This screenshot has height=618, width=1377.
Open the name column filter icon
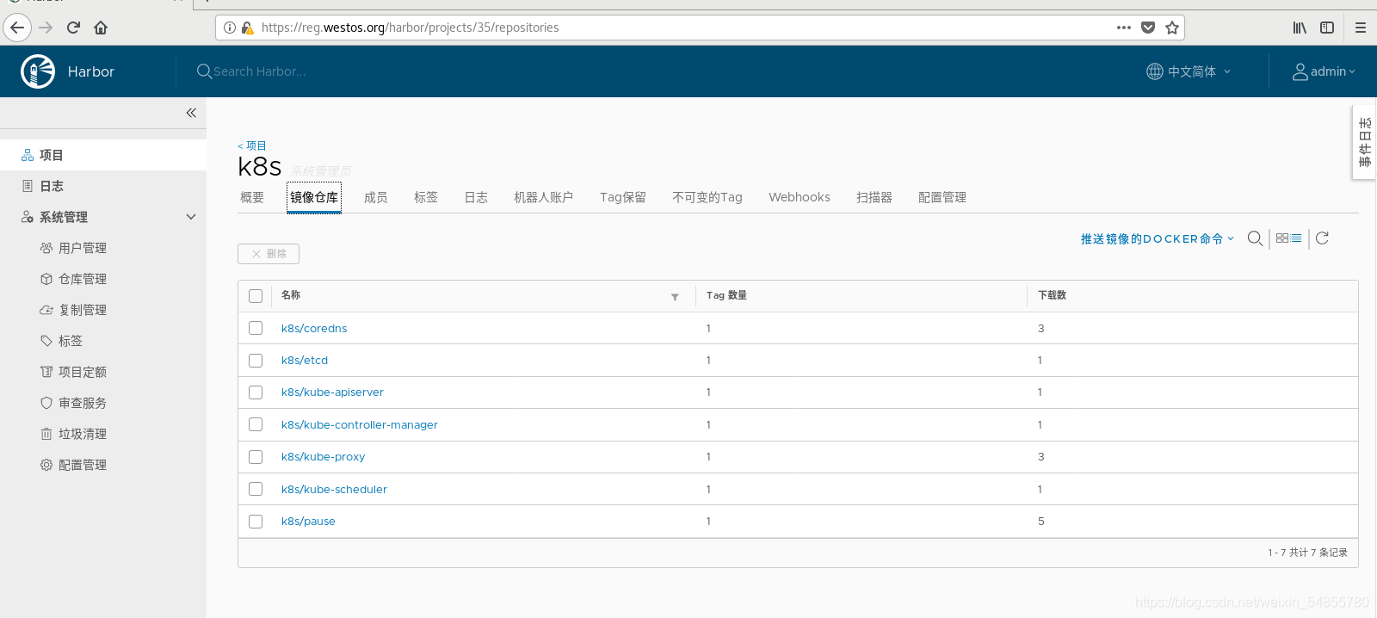click(675, 297)
